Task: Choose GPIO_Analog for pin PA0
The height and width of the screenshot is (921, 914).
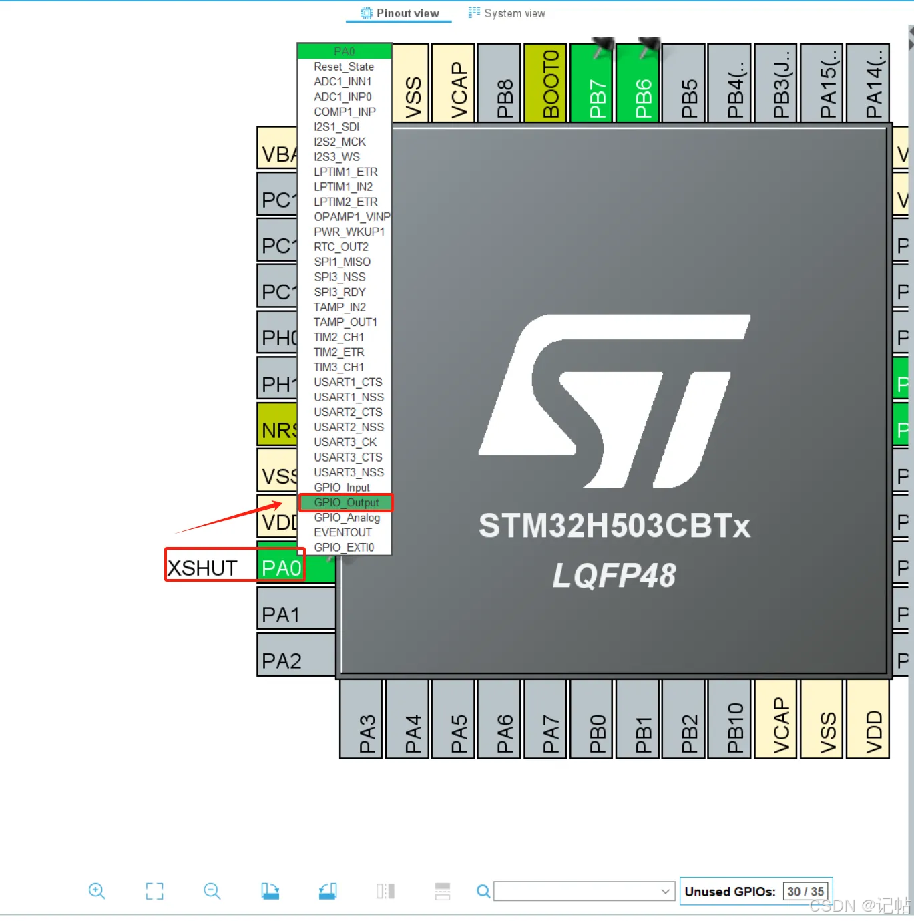Action: tap(344, 518)
